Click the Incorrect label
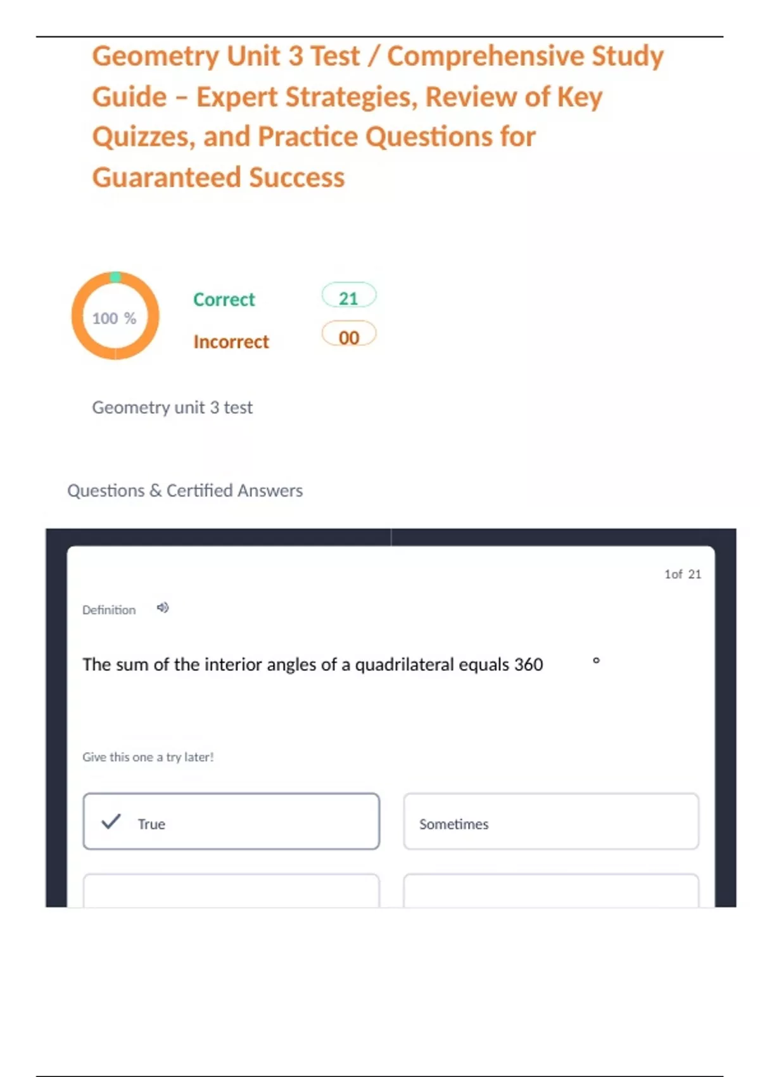The height and width of the screenshot is (1077, 760). coord(231,341)
